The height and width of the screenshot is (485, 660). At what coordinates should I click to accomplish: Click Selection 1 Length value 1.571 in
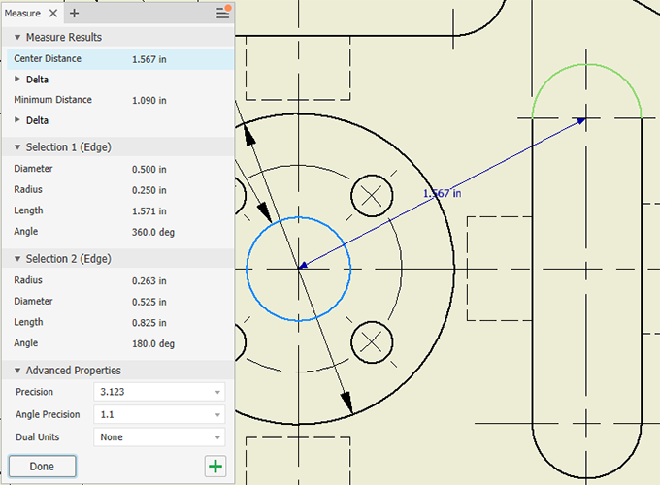point(149,211)
